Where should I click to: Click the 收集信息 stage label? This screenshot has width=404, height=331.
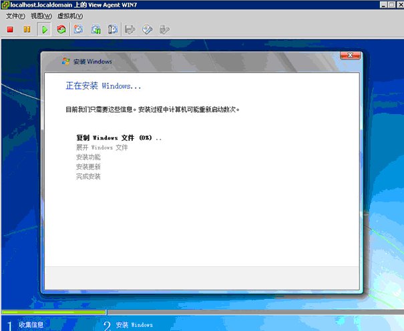pos(31,324)
